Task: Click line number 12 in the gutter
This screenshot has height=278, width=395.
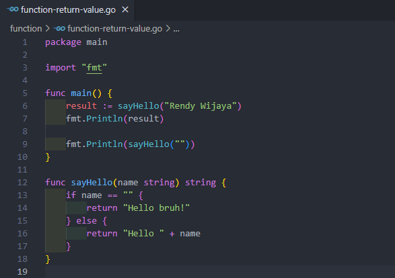Action: coord(22,183)
